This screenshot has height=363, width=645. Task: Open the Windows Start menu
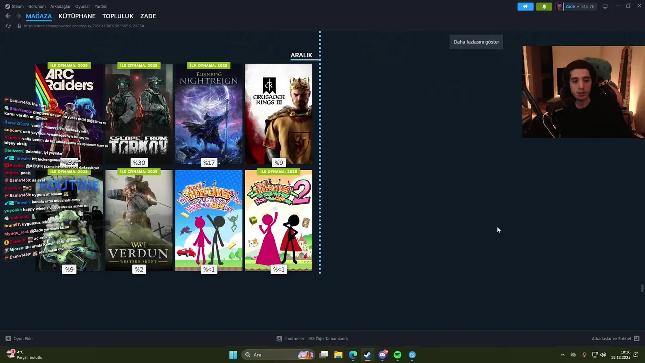click(233, 355)
